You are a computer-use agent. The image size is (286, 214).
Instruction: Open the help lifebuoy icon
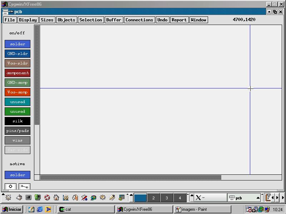(x=47, y=197)
